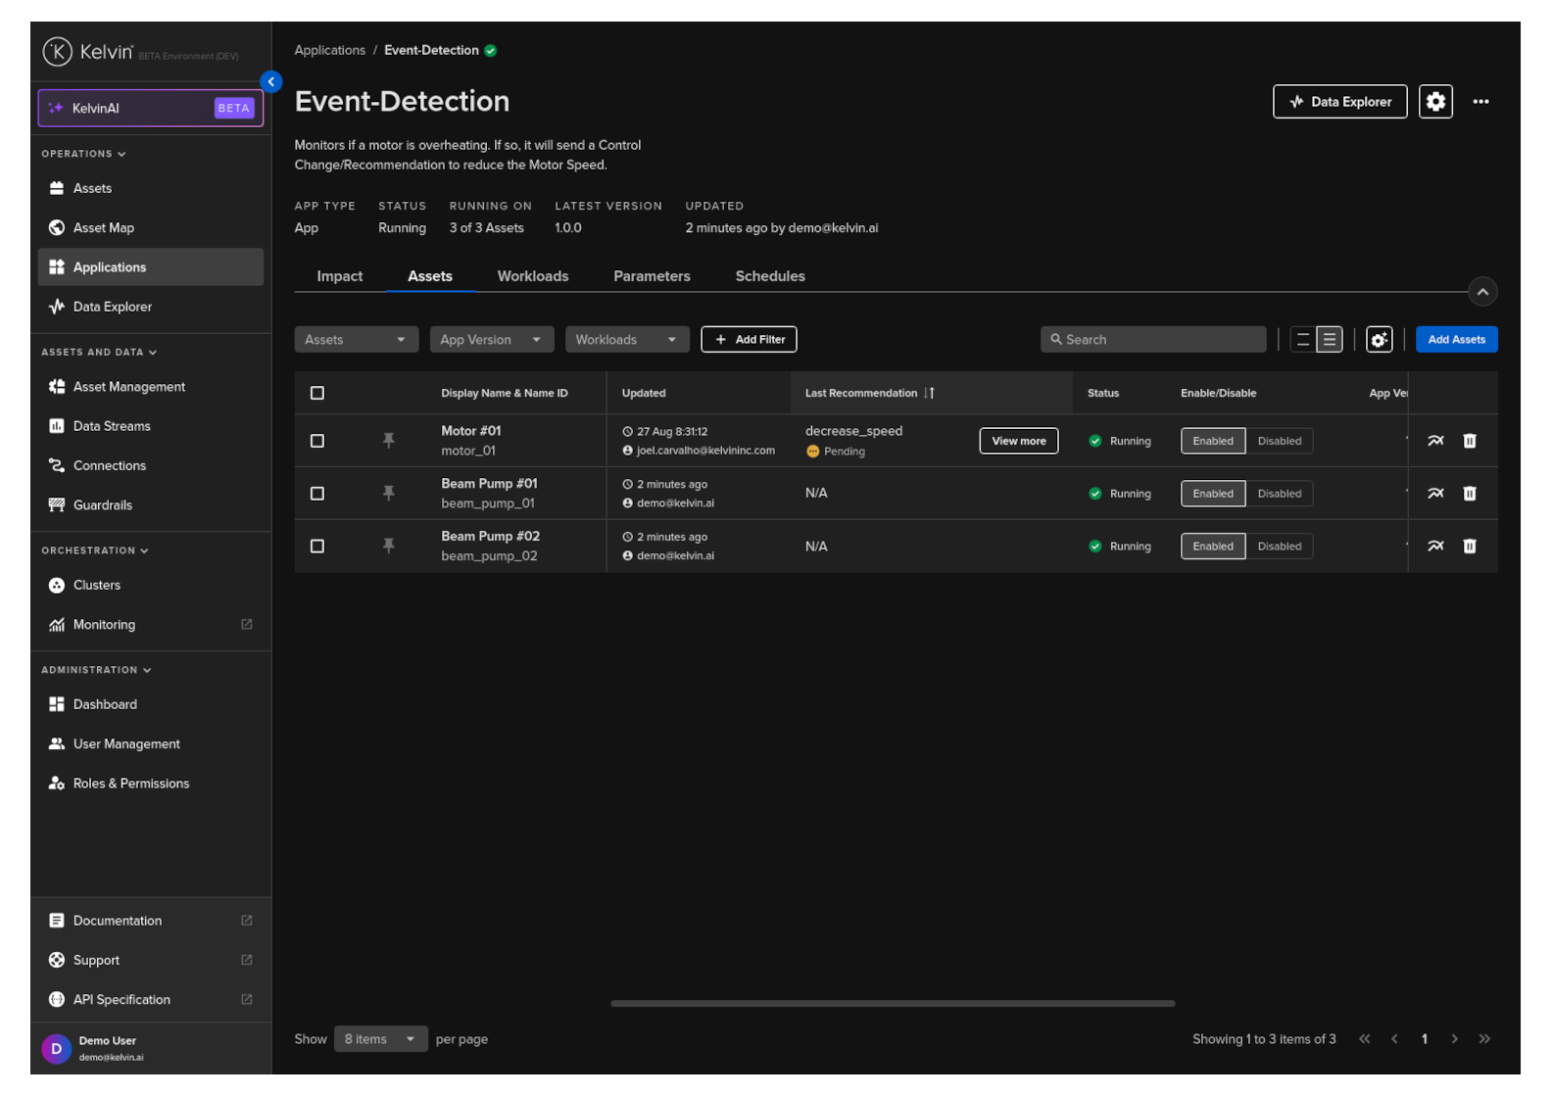The height and width of the screenshot is (1097, 1552).
Task: Click the Add Filter button
Action: (x=750, y=340)
